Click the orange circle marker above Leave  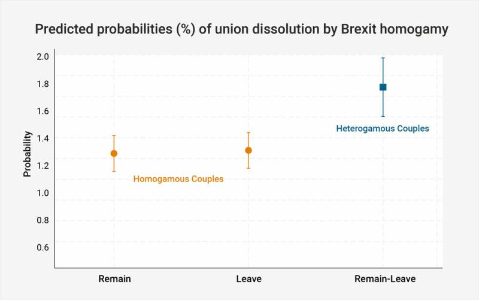coord(248,150)
